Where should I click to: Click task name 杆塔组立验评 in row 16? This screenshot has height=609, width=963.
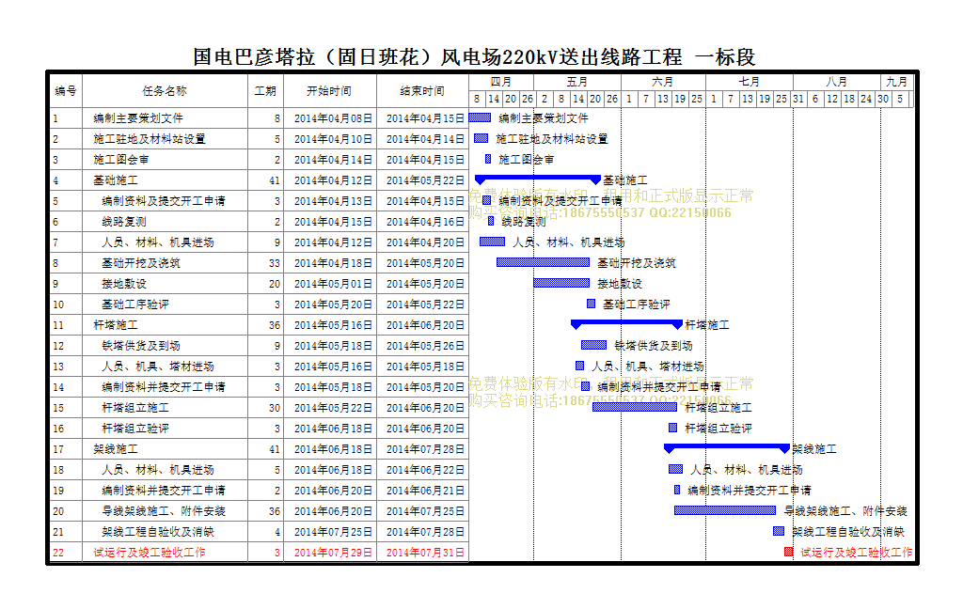point(135,429)
